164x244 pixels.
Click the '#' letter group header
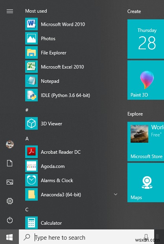click(x=27, y=110)
